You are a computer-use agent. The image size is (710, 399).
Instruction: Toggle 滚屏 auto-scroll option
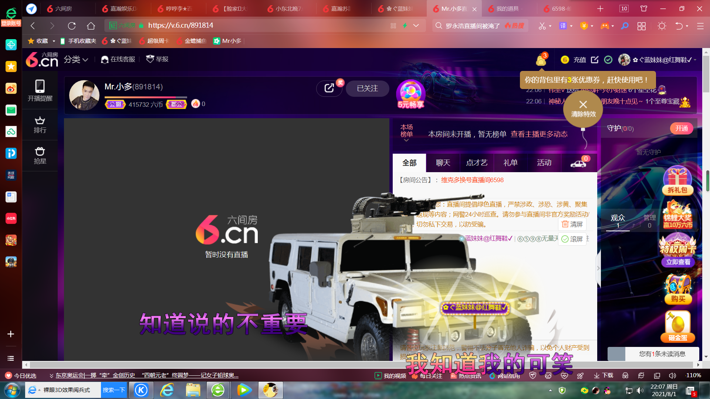click(x=572, y=239)
